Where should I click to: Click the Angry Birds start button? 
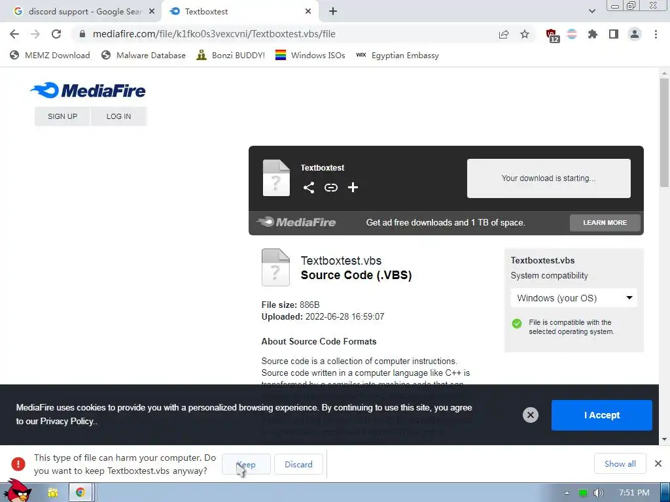coord(18,492)
